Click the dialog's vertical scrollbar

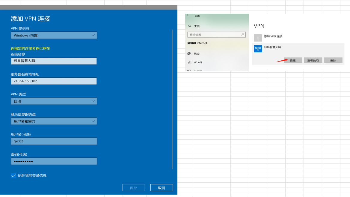pyautogui.click(x=172, y=99)
